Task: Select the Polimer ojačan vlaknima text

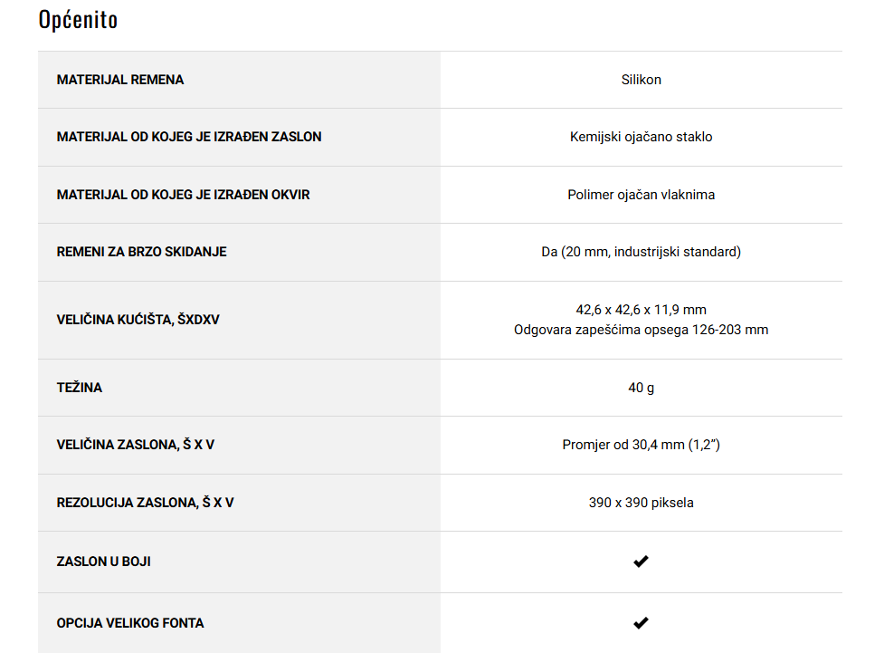Action: click(641, 195)
